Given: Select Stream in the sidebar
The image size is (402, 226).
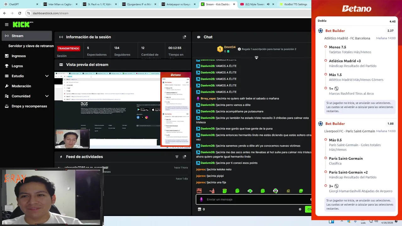Looking at the screenshot, I should coord(27,36).
